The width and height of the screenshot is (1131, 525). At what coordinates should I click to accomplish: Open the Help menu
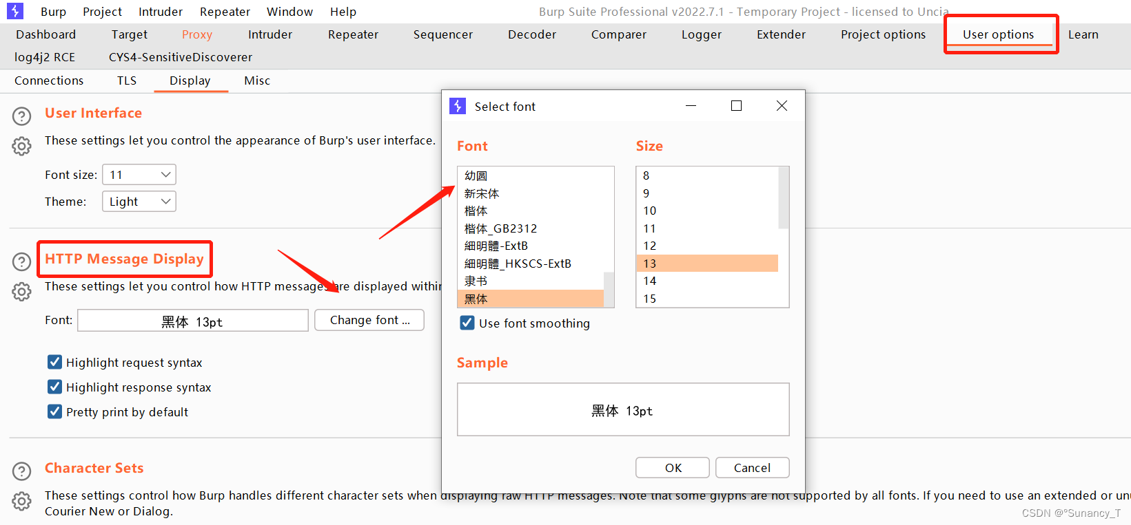point(343,12)
